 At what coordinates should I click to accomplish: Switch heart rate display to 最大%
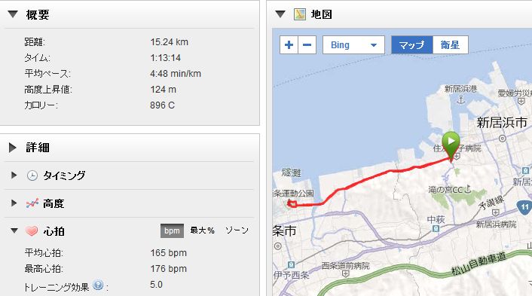(x=202, y=231)
